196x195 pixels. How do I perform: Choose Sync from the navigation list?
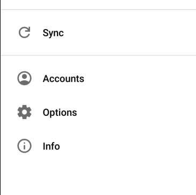pyautogui.click(x=98, y=32)
